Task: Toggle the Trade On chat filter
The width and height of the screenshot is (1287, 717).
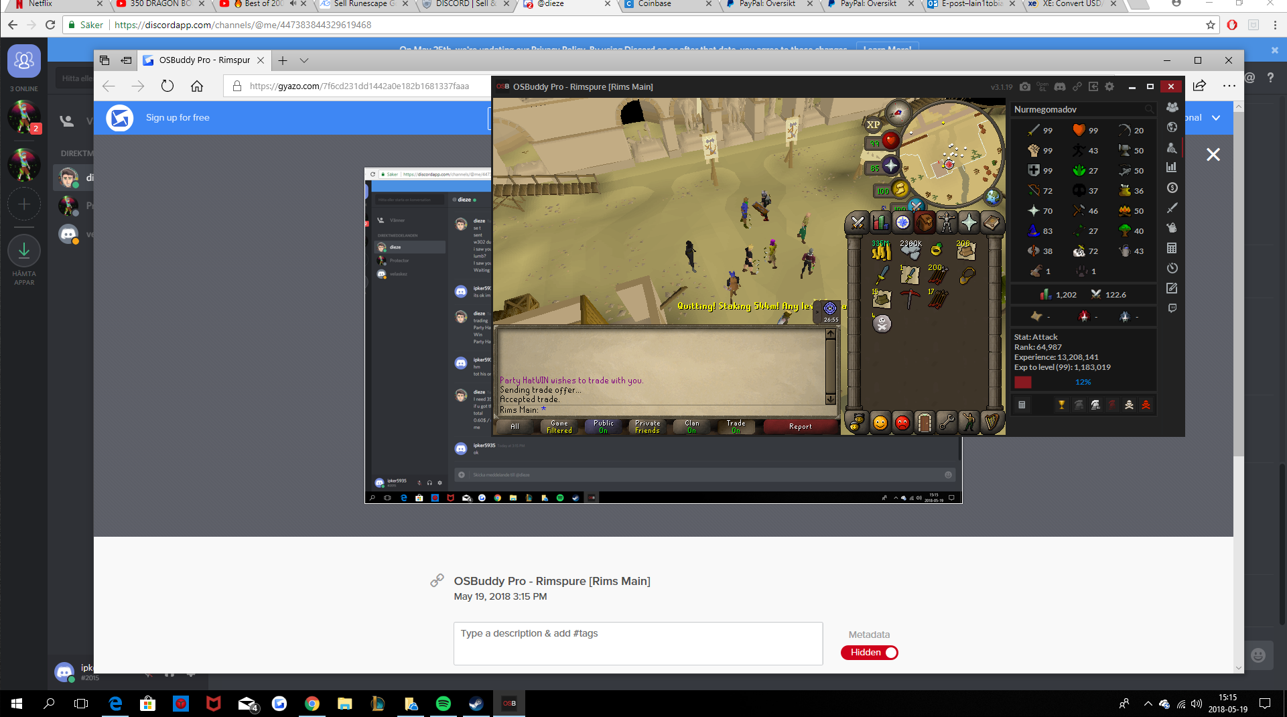Action: click(736, 427)
